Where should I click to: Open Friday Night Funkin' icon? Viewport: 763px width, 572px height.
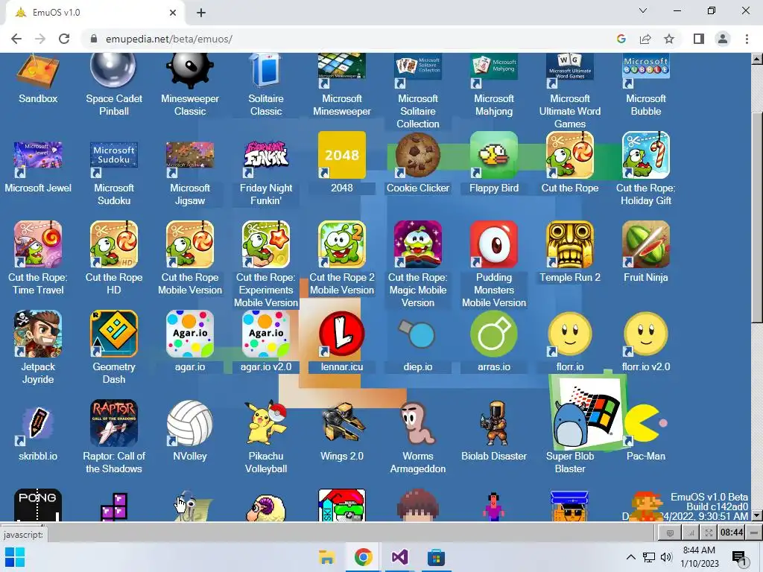point(266,160)
